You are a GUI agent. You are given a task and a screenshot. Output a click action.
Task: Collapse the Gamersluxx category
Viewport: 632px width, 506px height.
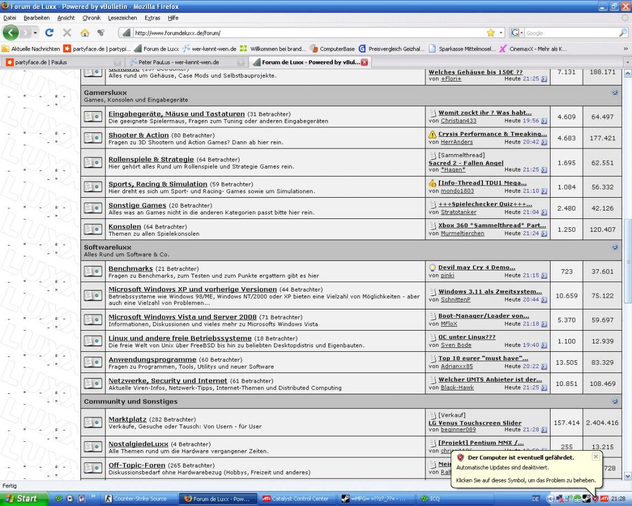point(615,92)
